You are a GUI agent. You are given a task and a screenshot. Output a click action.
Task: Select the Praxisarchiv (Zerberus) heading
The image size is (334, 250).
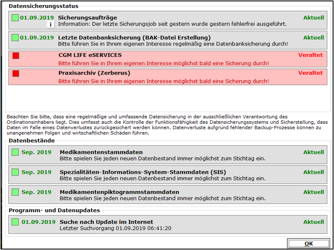(x=94, y=73)
